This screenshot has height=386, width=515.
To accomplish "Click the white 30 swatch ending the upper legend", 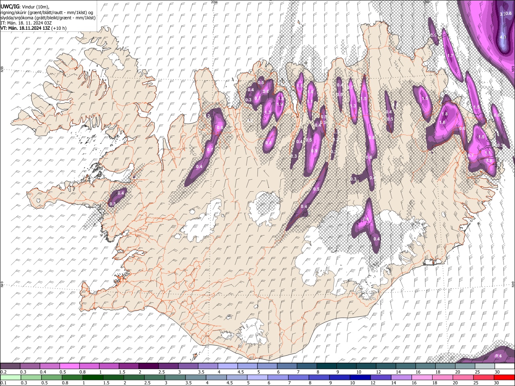I will point(505,366).
